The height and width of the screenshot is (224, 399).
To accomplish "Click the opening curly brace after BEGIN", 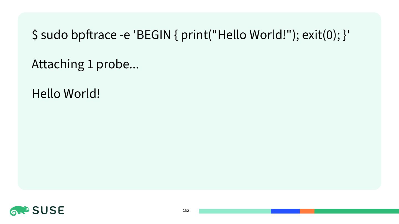I will (x=176, y=35).
